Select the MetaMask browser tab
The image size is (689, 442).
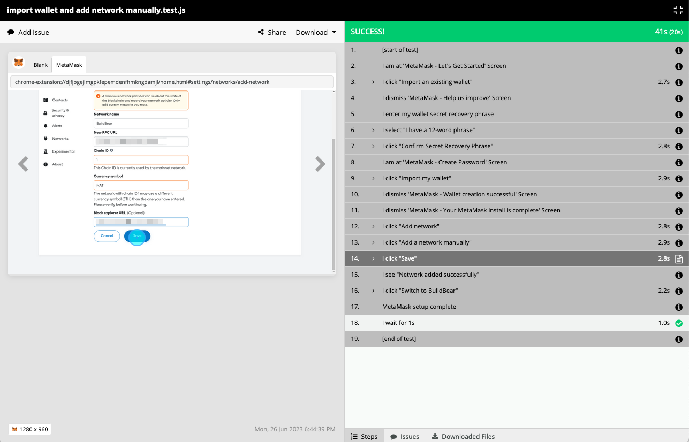click(69, 65)
